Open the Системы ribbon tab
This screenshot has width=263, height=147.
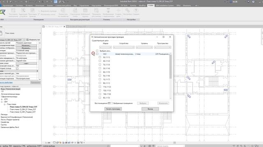click(x=19, y=5)
